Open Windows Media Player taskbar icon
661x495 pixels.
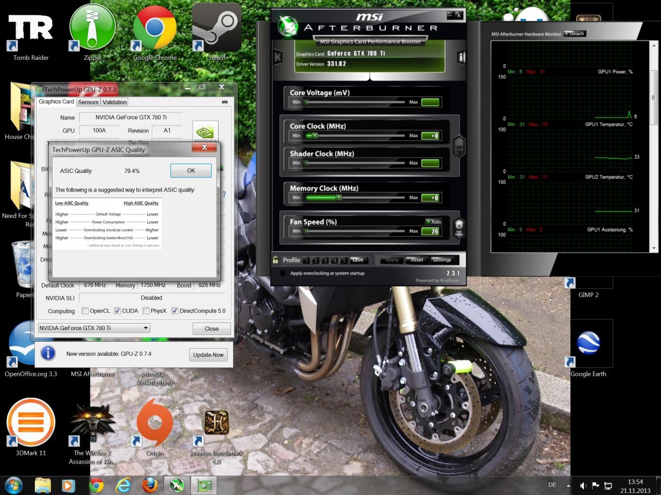(68, 486)
